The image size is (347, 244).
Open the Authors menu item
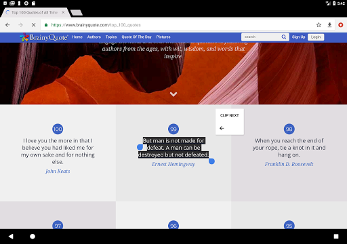pyautogui.click(x=94, y=37)
